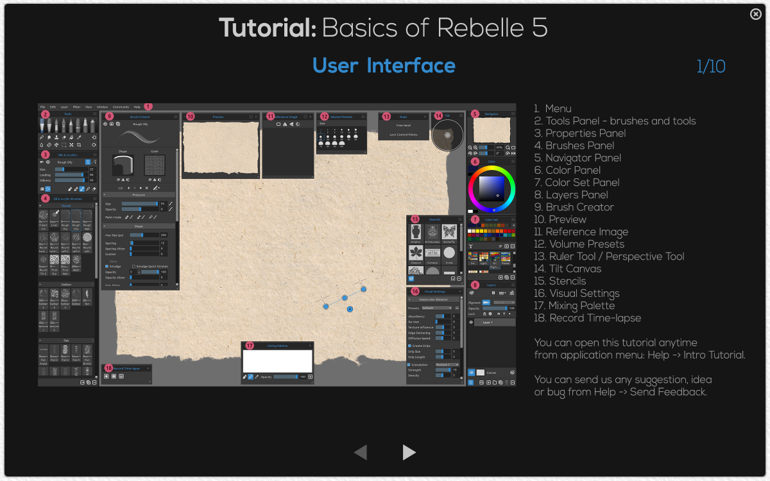Toggle the Smudge checkbox in Brush Creator
770x481 pixels.
(x=107, y=266)
